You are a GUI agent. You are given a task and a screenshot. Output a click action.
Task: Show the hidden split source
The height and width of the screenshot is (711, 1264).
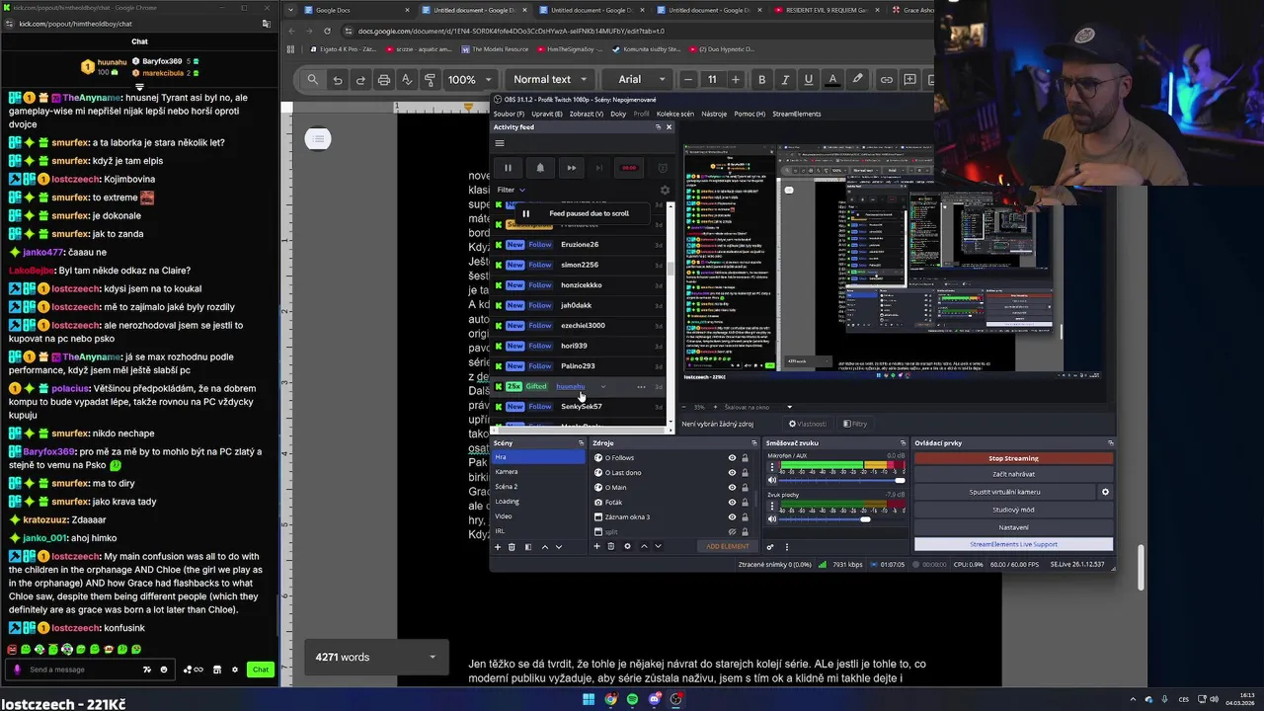pos(732,531)
